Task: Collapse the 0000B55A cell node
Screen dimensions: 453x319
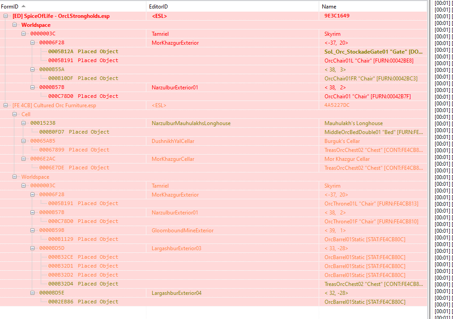Action: click(x=32, y=70)
